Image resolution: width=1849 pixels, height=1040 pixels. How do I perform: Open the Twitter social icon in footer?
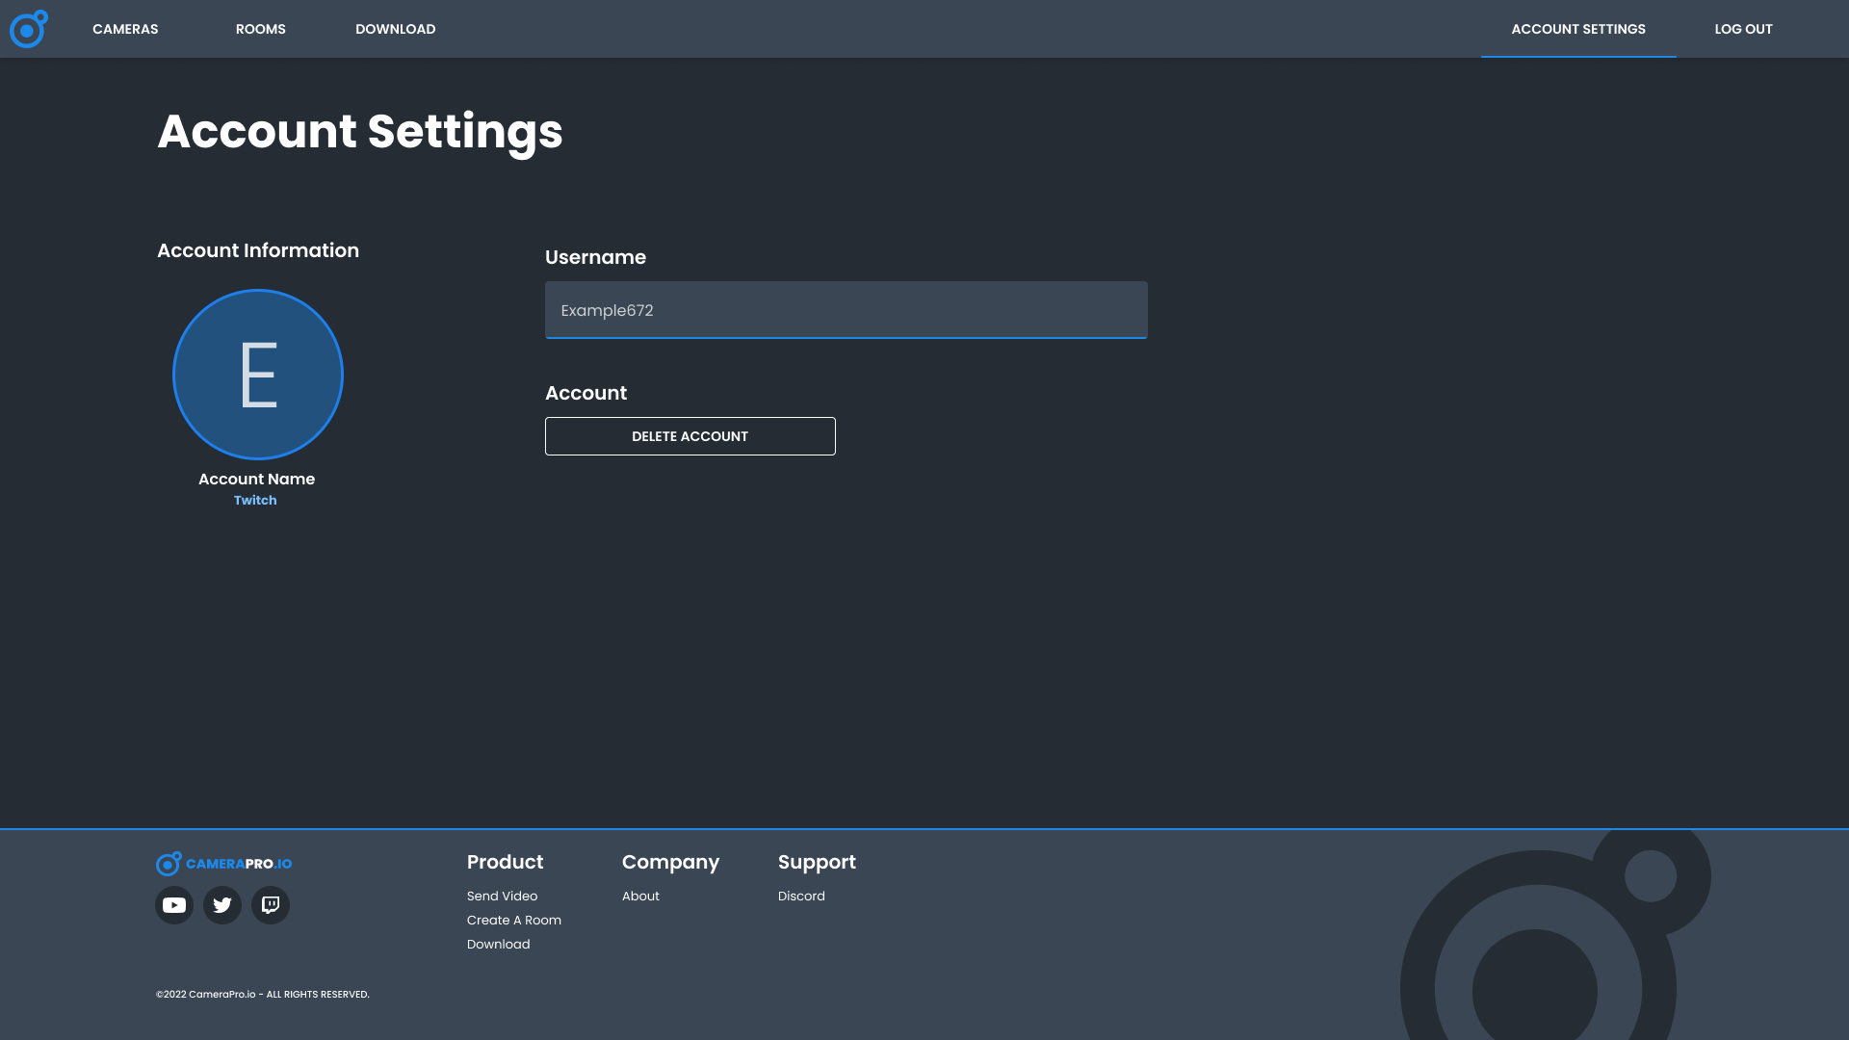pyautogui.click(x=222, y=905)
